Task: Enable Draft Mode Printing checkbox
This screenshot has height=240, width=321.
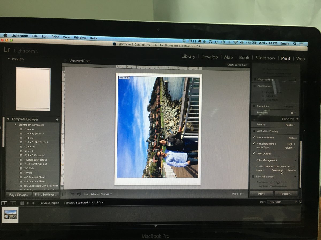Action: pos(254,131)
